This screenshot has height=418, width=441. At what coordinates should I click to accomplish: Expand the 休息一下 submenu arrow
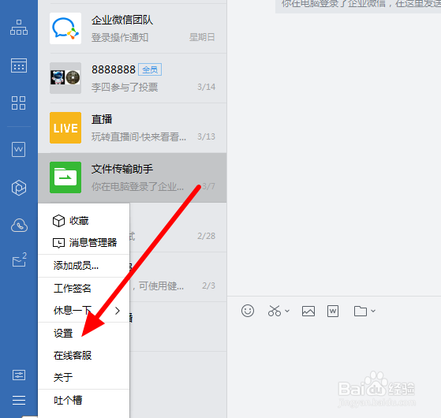click(x=118, y=311)
